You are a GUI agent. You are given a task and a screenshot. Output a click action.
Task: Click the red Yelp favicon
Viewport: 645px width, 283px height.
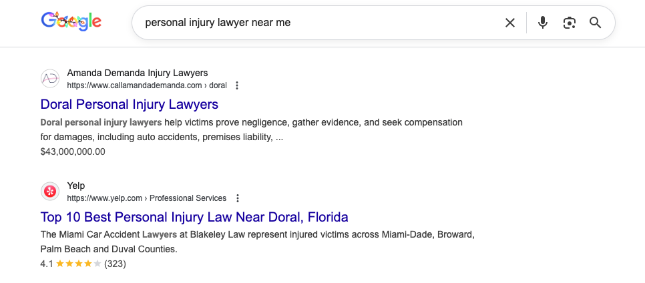[x=50, y=192]
